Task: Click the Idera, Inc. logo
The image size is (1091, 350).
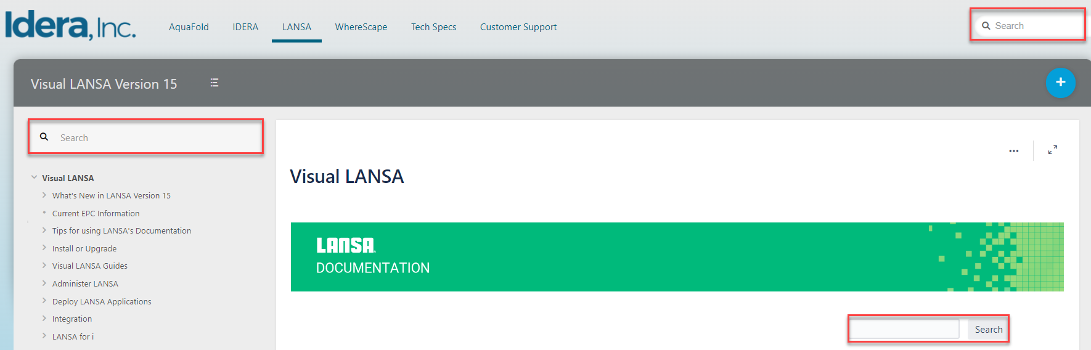Action: click(70, 25)
